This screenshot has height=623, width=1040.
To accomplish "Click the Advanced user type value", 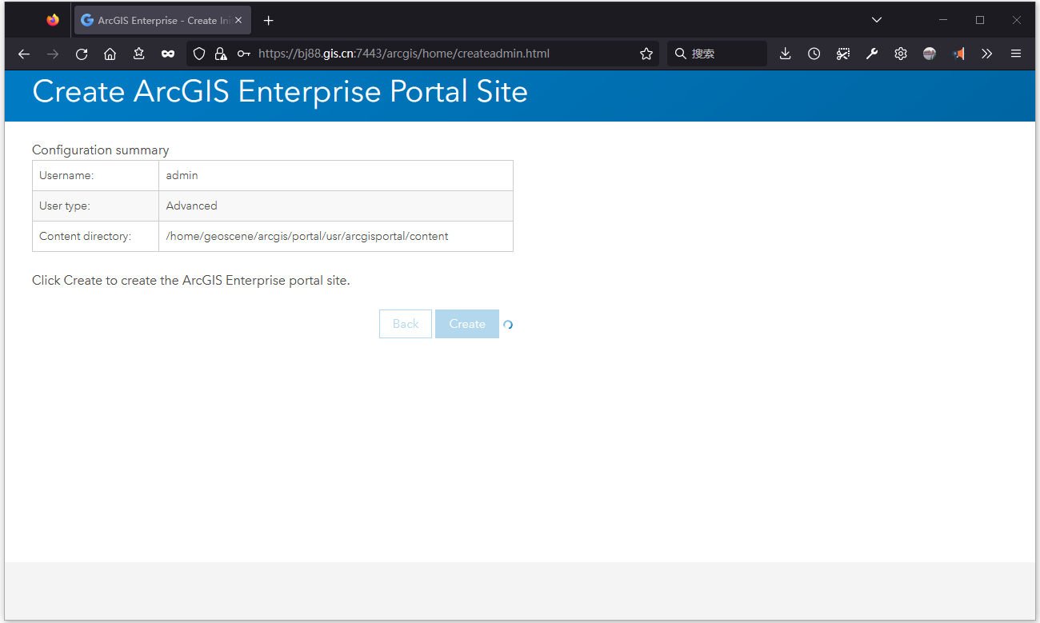I will point(191,206).
